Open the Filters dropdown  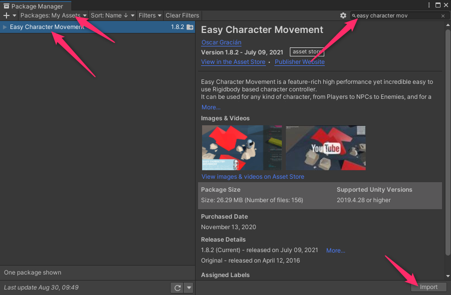click(150, 15)
